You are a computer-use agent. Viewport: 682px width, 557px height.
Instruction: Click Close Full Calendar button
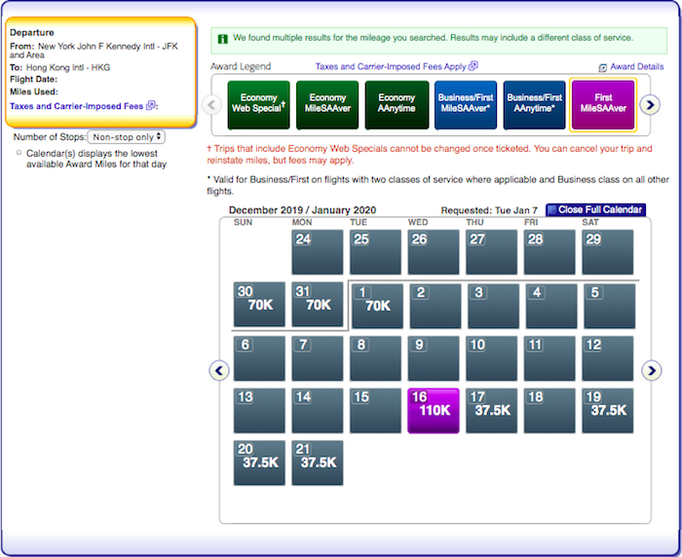click(595, 209)
